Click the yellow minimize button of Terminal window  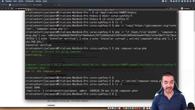pos(28,10)
